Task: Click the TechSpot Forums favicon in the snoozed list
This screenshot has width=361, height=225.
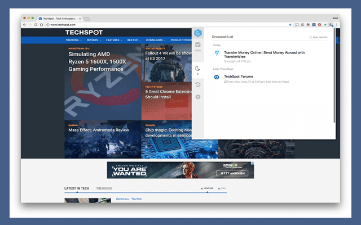Action: click(x=217, y=77)
